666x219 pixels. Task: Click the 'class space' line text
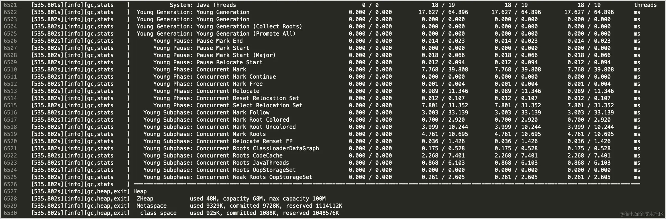[x=158, y=213]
